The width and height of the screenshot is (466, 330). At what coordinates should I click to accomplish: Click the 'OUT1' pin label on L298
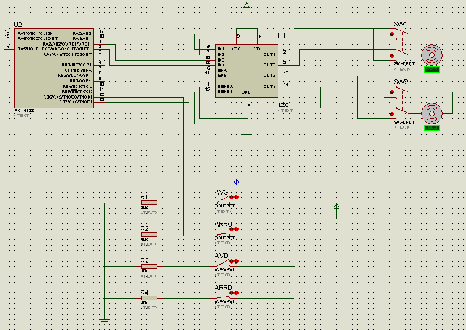pyautogui.click(x=269, y=54)
